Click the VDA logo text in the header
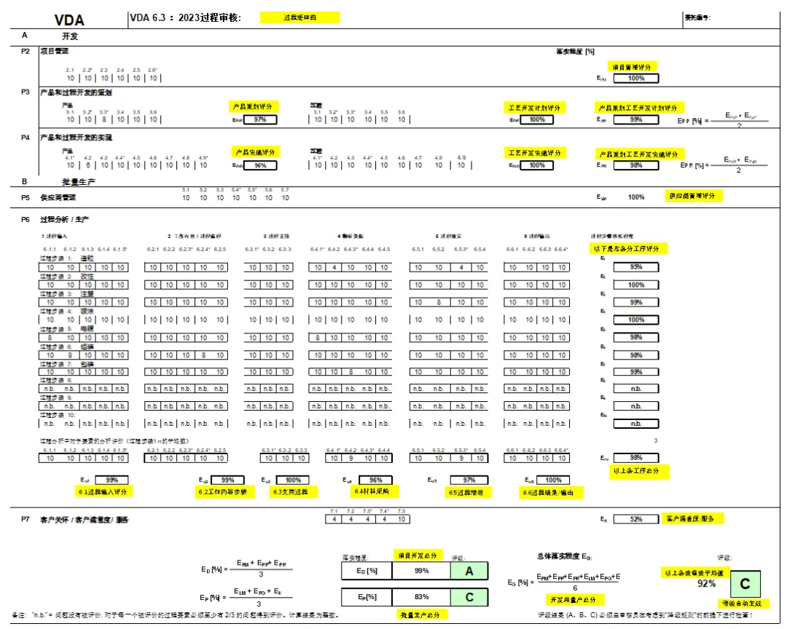The width and height of the screenshot is (787, 629). (x=69, y=20)
